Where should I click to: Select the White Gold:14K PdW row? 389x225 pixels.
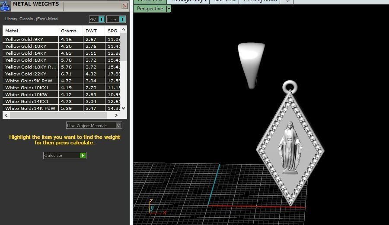pyautogui.click(x=61, y=109)
